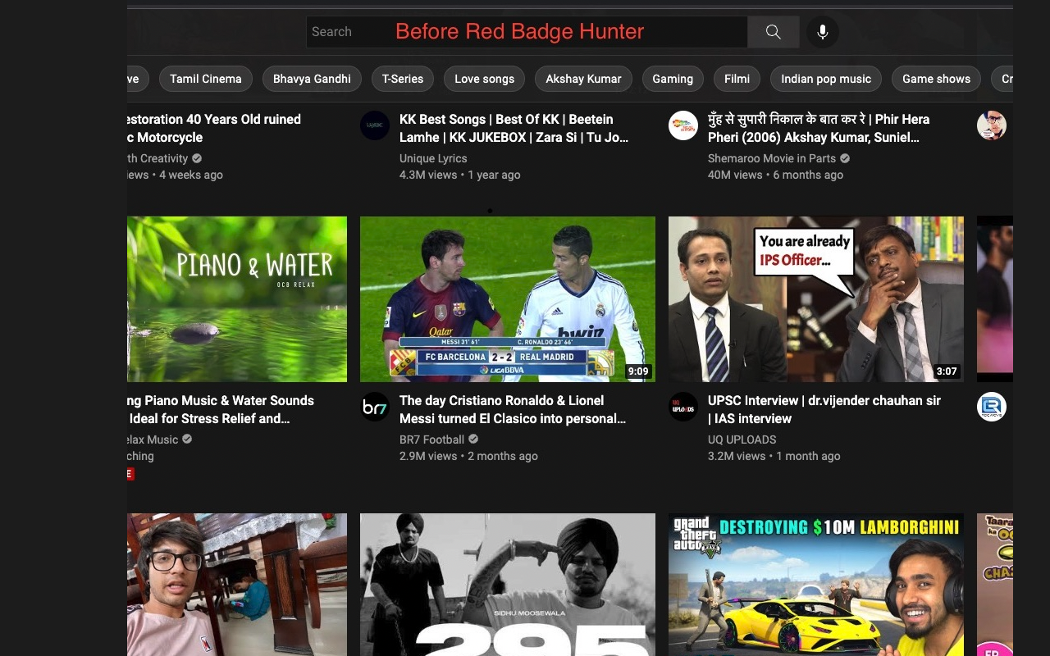This screenshot has width=1050, height=656.
Task: Select the Tamil Cinema filter chip
Action: pyautogui.click(x=206, y=79)
